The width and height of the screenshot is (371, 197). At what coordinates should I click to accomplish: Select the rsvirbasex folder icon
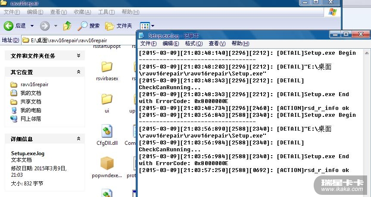(x=107, y=66)
